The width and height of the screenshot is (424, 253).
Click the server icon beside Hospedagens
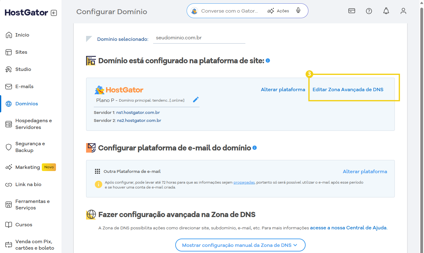pyautogui.click(x=9, y=124)
